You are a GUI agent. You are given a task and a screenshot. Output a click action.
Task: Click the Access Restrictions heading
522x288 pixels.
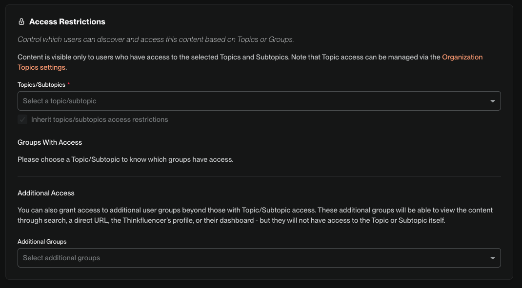(x=67, y=21)
